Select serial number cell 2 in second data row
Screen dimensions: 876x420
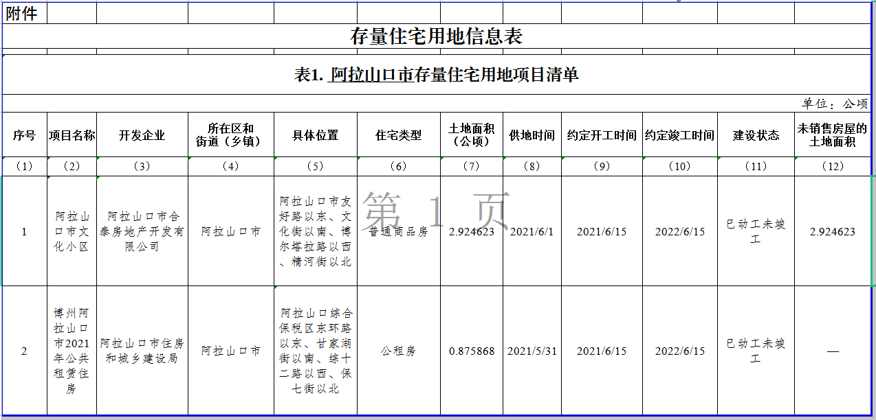click(24, 351)
